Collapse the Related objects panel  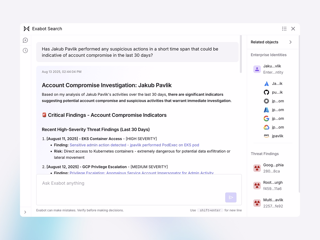click(290, 42)
